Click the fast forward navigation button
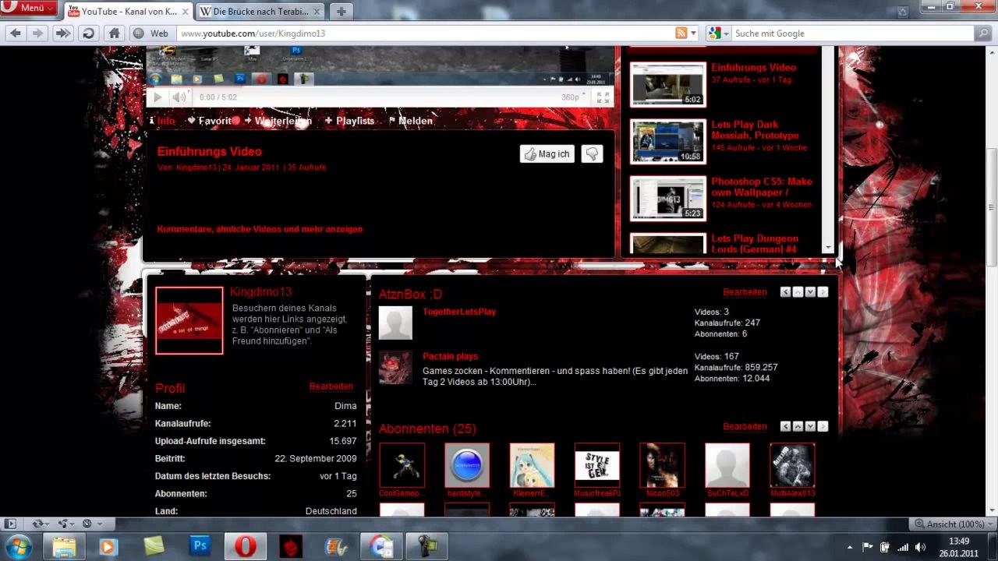This screenshot has width=998, height=561. (x=63, y=34)
